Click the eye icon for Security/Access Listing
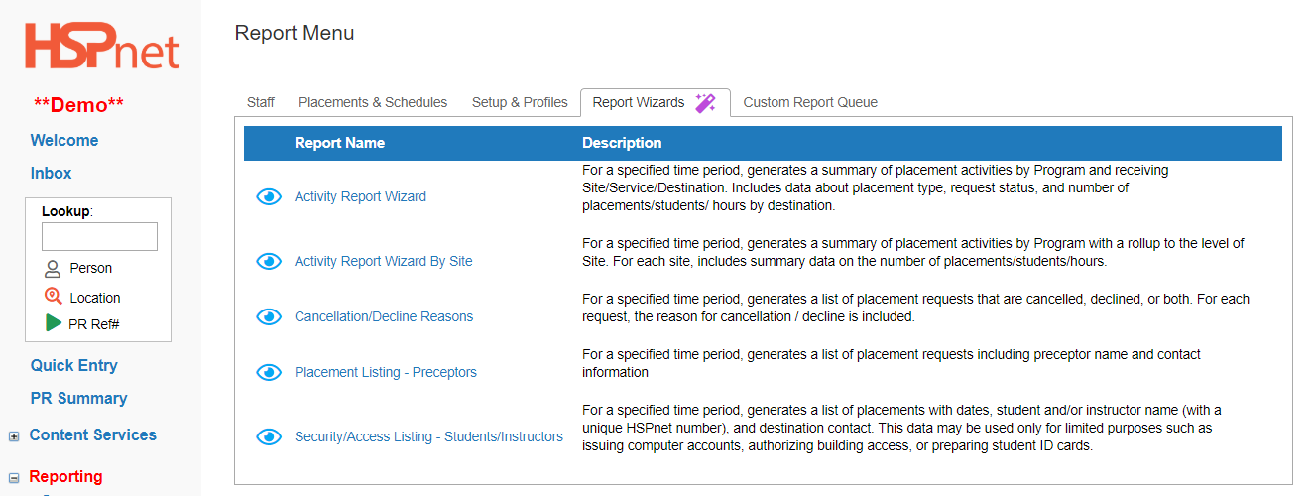Image resolution: width=1314 pixels, height=496 pixels. 269,436
